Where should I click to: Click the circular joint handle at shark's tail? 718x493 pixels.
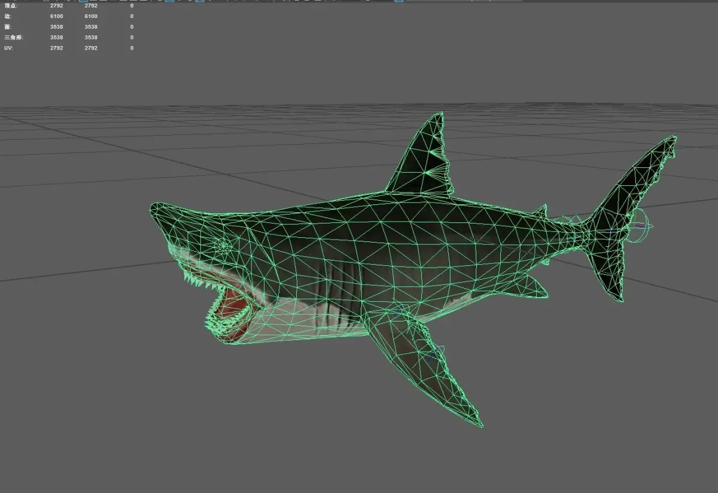click(x=638, y=226)
